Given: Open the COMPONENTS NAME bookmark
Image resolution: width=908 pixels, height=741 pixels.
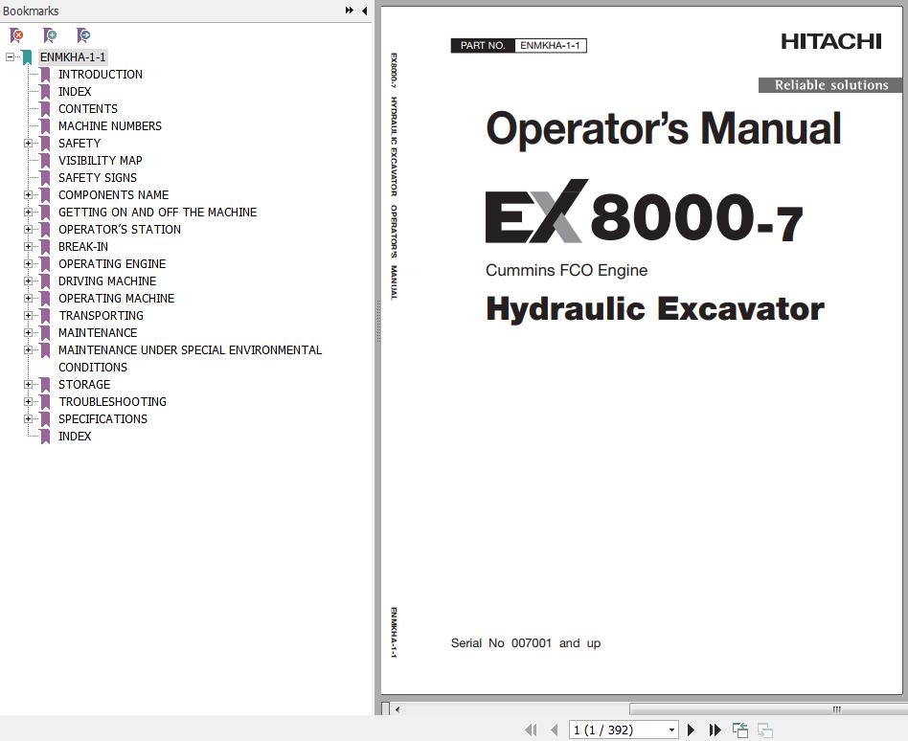Looking at the screenshot, I should pos(113,195).
